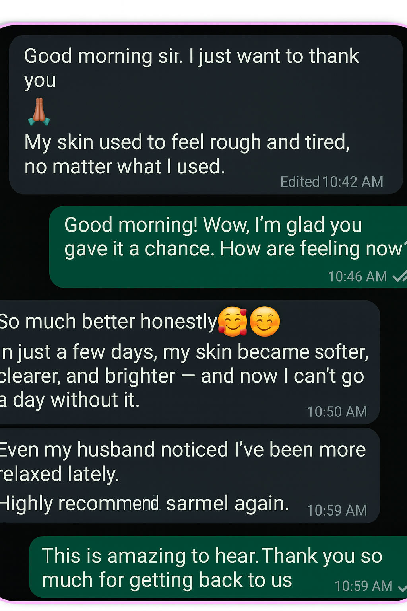Tap the read checkmarks beside 10:46 AM
Screen dimensions: 407x611
399,276
